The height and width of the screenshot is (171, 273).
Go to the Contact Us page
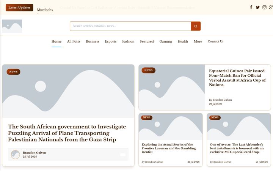tap(215, 41)
